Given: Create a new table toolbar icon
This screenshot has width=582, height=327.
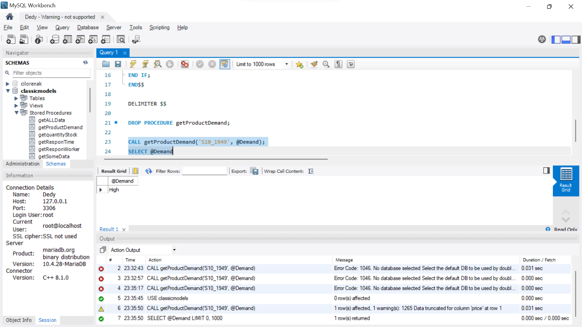Looking at the screenshot, I should (x=67, y=39).
